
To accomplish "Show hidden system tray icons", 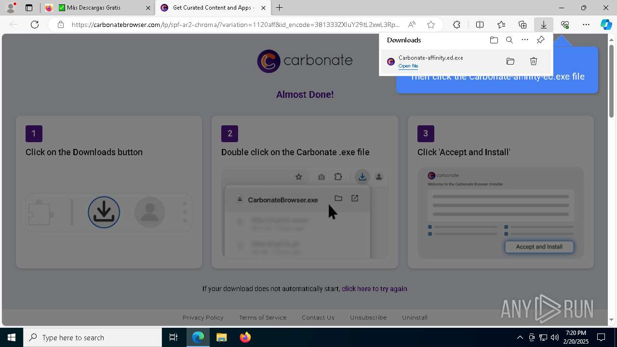I will 520,337.
